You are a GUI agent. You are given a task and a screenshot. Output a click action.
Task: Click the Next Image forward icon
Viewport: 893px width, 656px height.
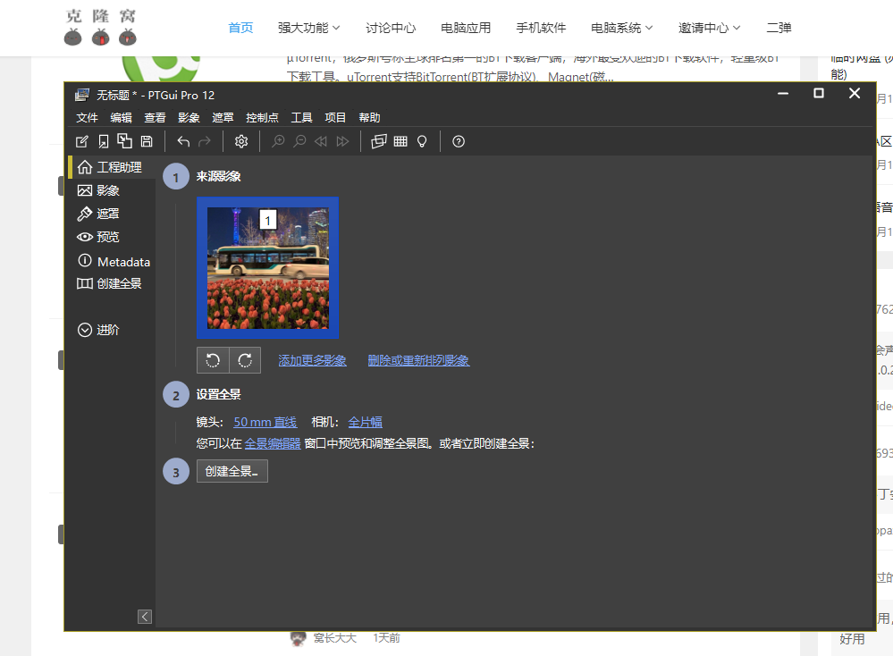[342, 141]
